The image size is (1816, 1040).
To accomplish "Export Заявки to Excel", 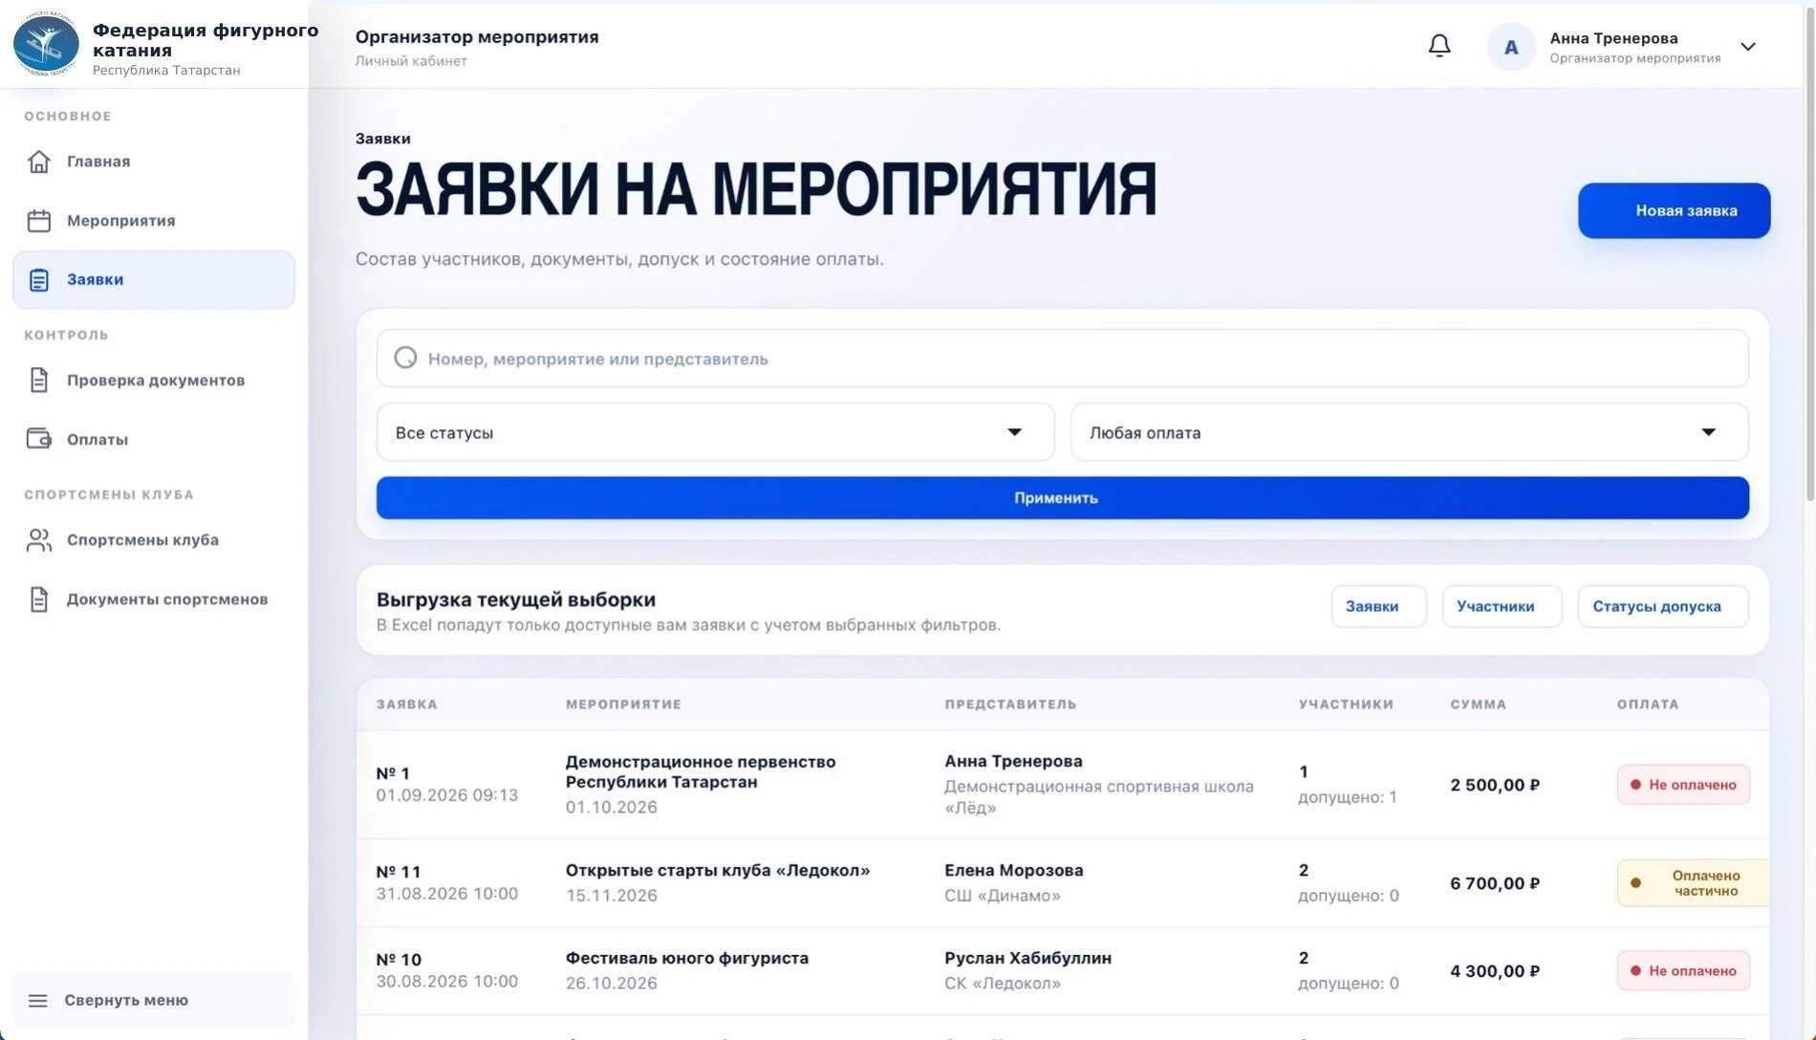I will tap(1378, 606).
